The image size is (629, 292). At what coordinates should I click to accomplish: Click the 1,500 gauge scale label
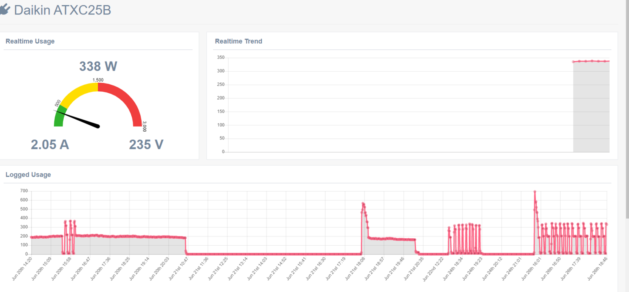(x=98, y=80)
